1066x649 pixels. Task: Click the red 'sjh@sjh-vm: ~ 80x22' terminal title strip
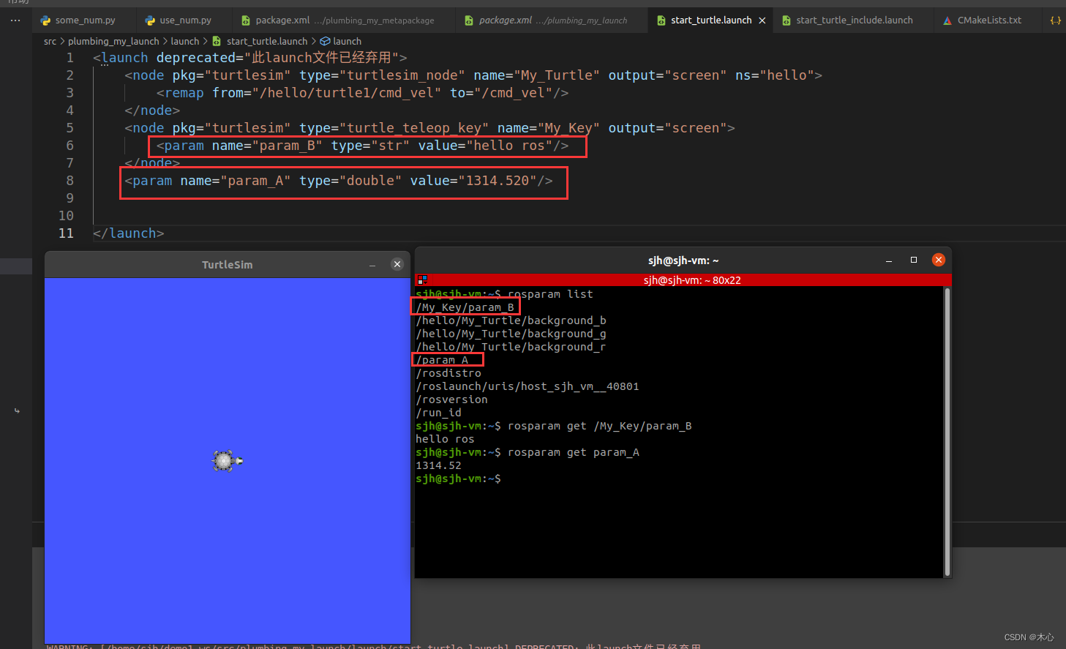683,280
